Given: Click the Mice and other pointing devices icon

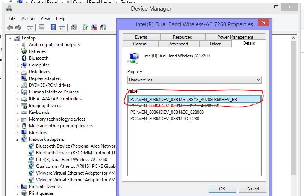Looking at the screenshot, I should (x=24, y=126).
